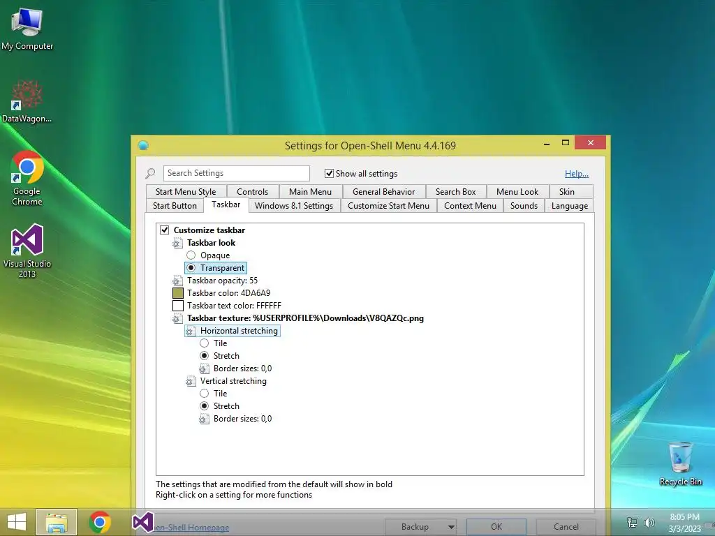The width and height of the screenshot is (715, 536).
Task: Choose Stretch under Vertical stretching
Action: coord(205,405)
